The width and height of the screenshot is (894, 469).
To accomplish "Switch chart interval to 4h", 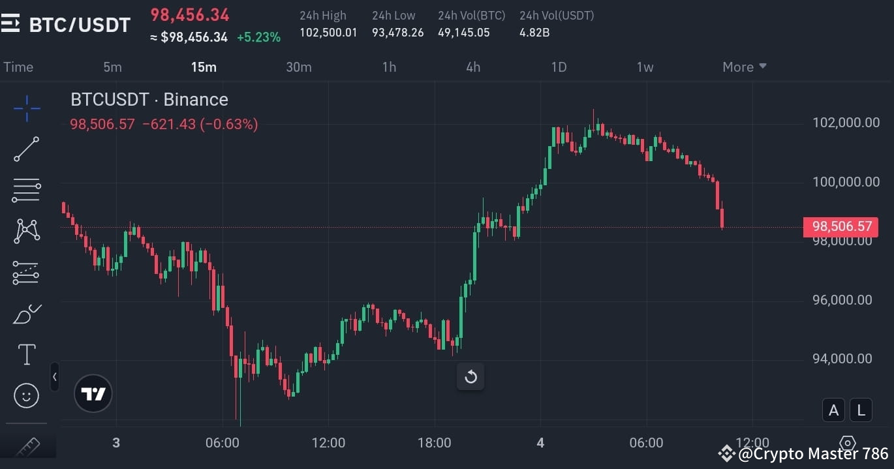I will pos(472,67).
